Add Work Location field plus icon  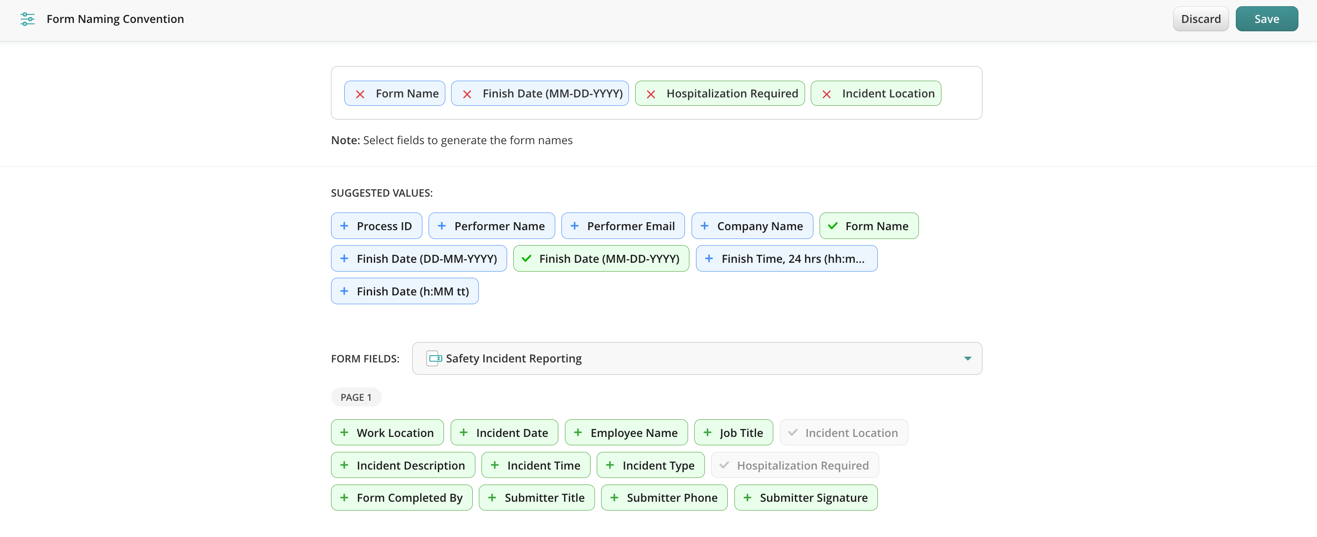click(x=344, y=432)
